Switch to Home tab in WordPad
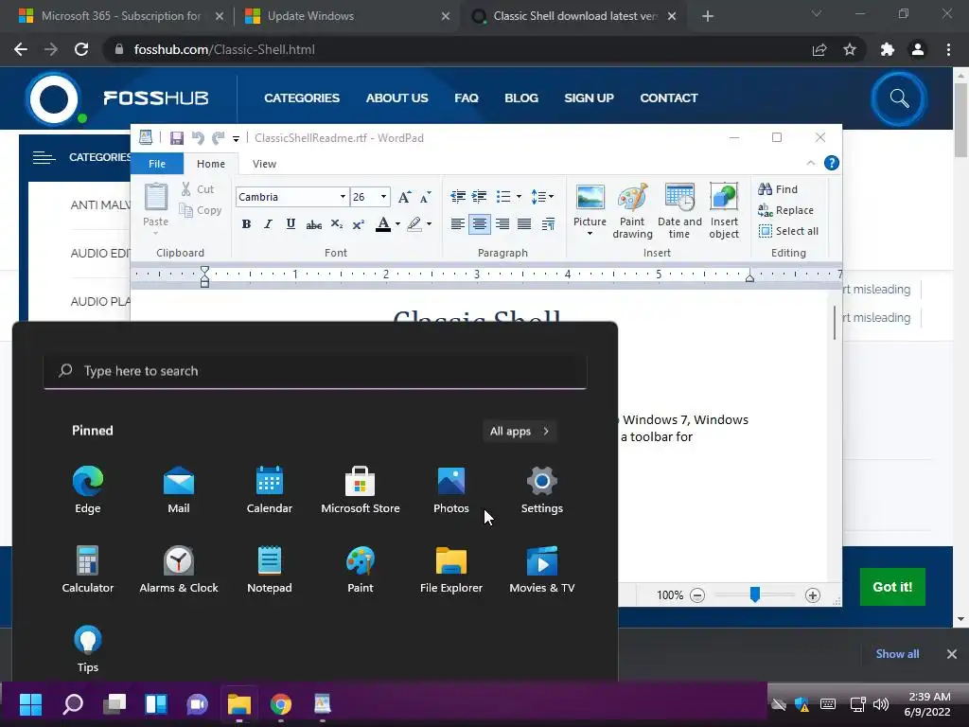This screenshot has width=969, height=727. [x=211, y=164]
